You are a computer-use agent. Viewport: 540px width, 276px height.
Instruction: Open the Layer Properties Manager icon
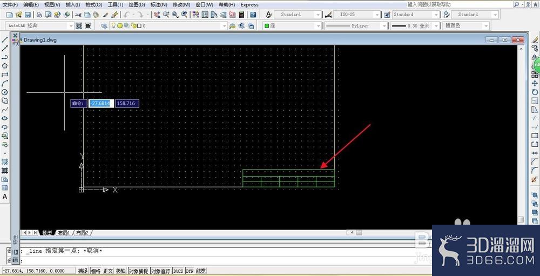click(104, 26)
